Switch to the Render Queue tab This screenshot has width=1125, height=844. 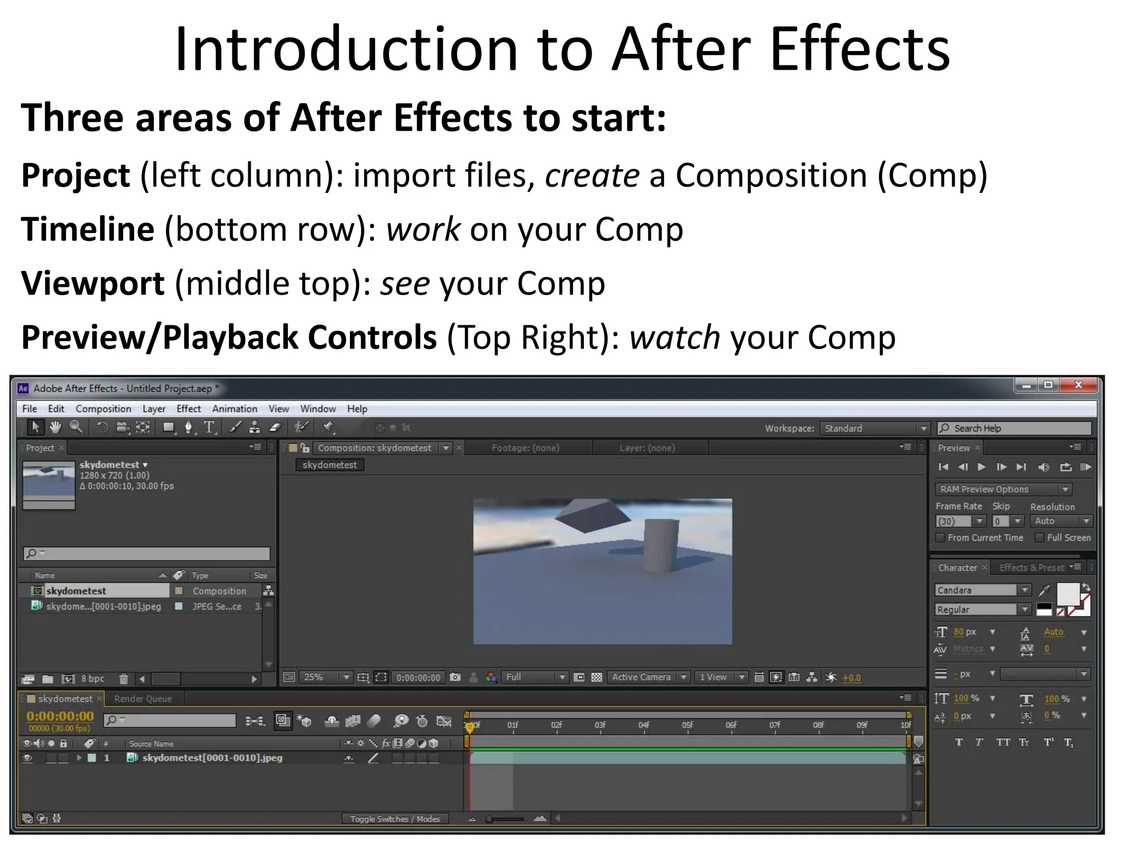click(x=143, y=699)
